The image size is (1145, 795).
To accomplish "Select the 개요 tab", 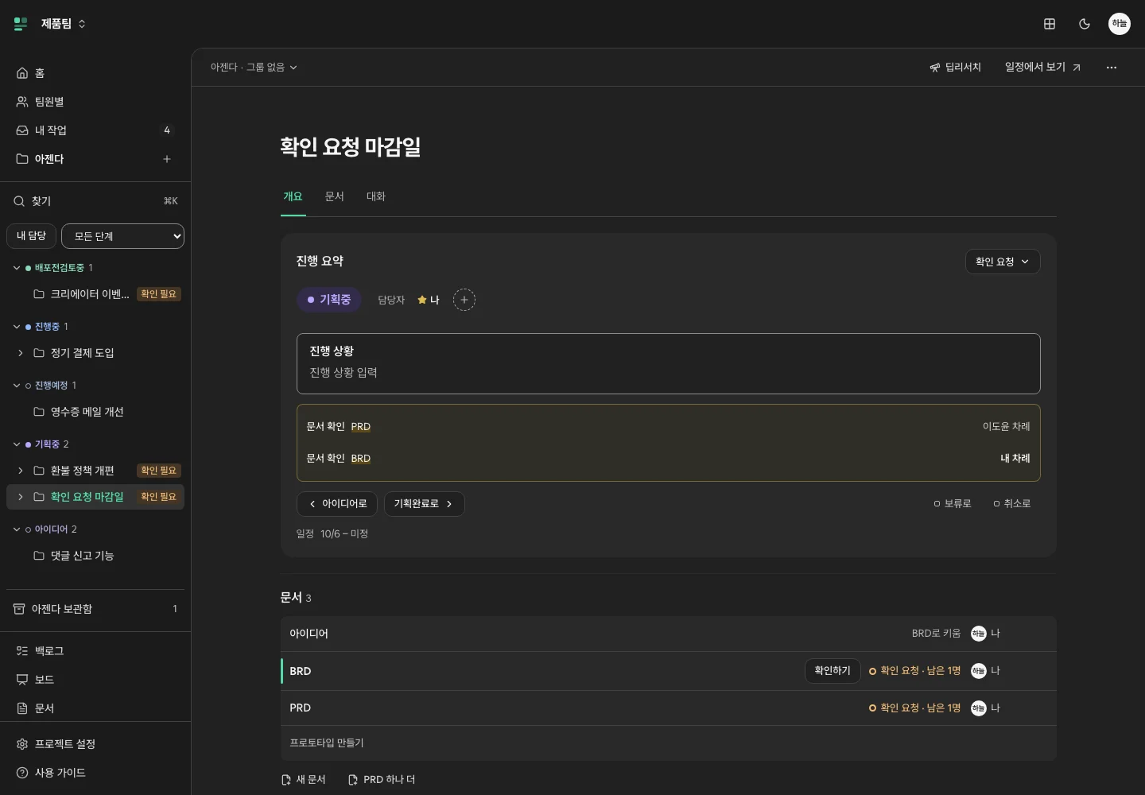I will [293, 196].
